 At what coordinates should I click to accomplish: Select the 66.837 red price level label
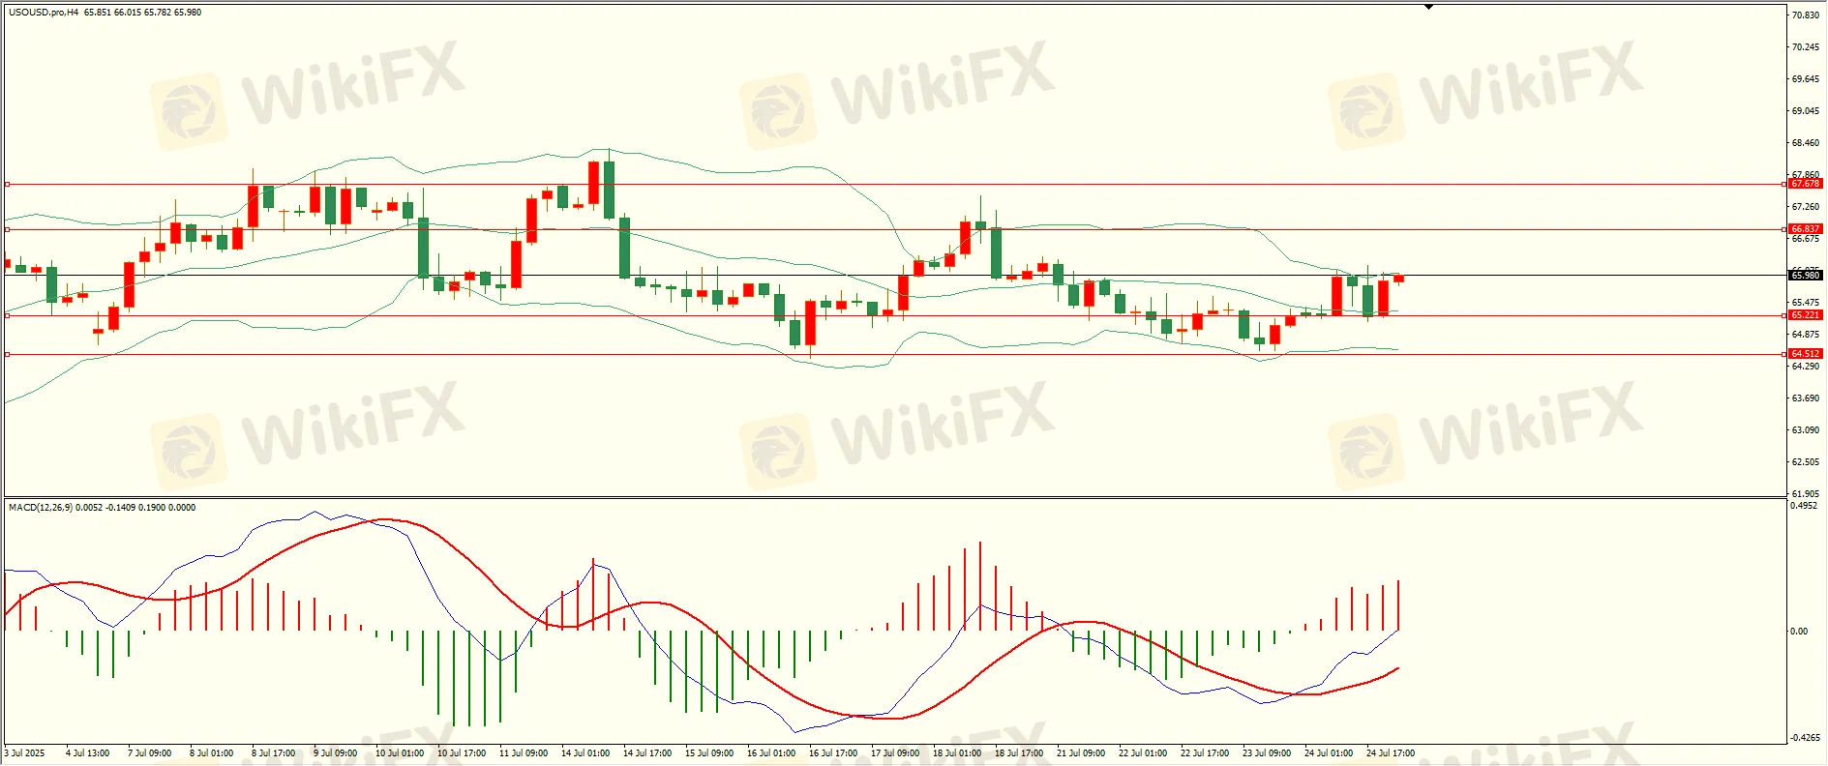(x=1805, y=229)
